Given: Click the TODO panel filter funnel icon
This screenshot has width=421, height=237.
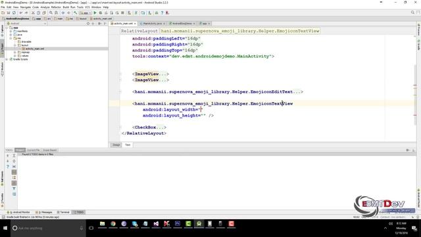Looking at the screenshot, I should click(x=14, y=189).
